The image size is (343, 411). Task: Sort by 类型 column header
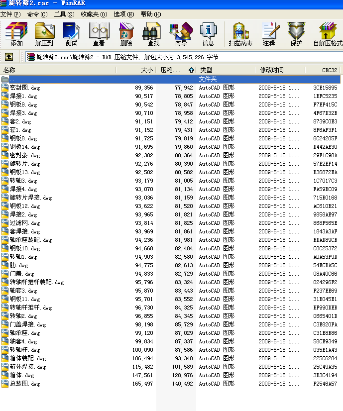point(226,70)
